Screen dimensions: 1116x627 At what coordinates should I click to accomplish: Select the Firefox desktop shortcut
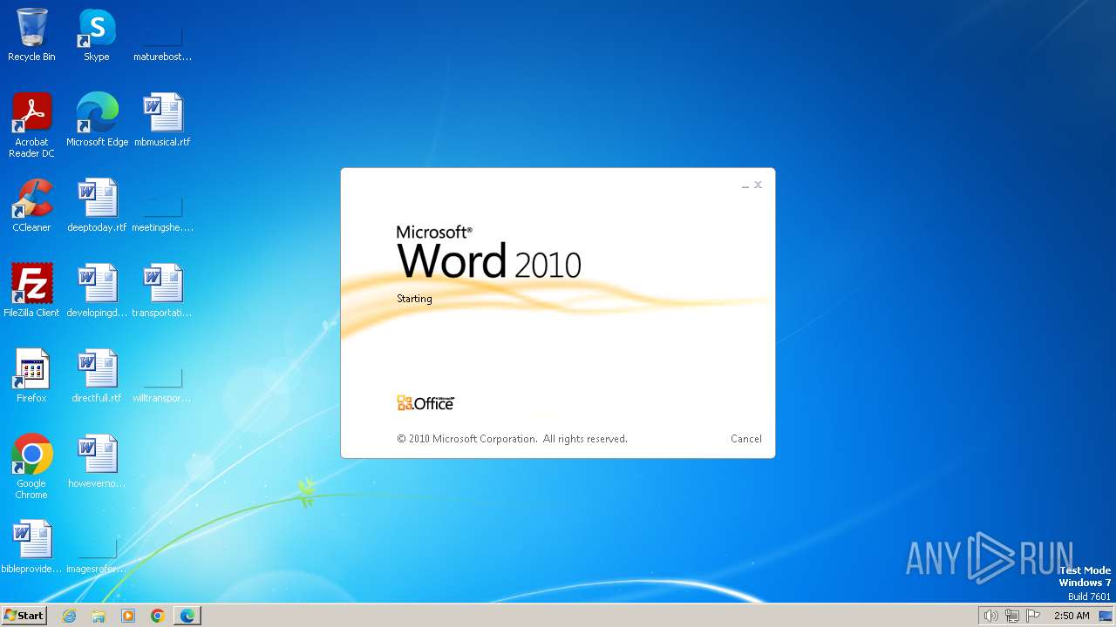31,376
